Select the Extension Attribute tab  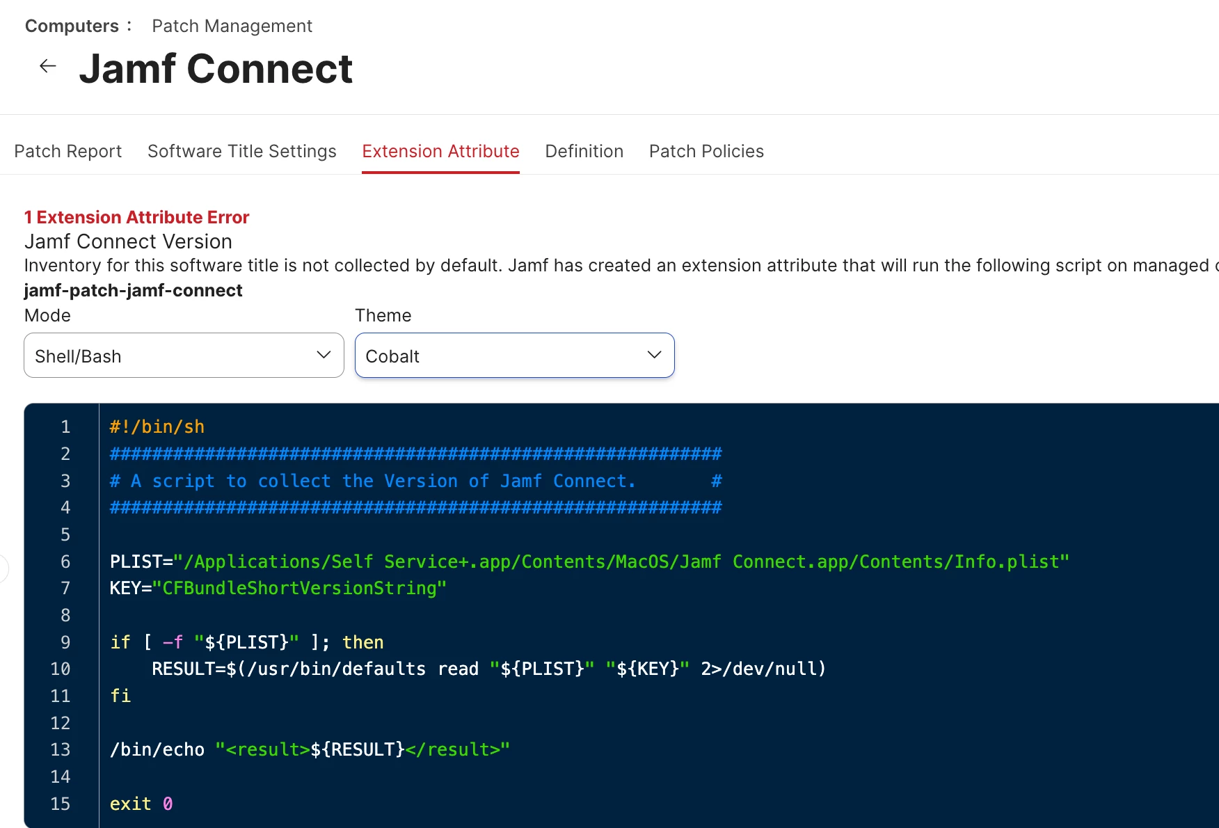(440, 151)
